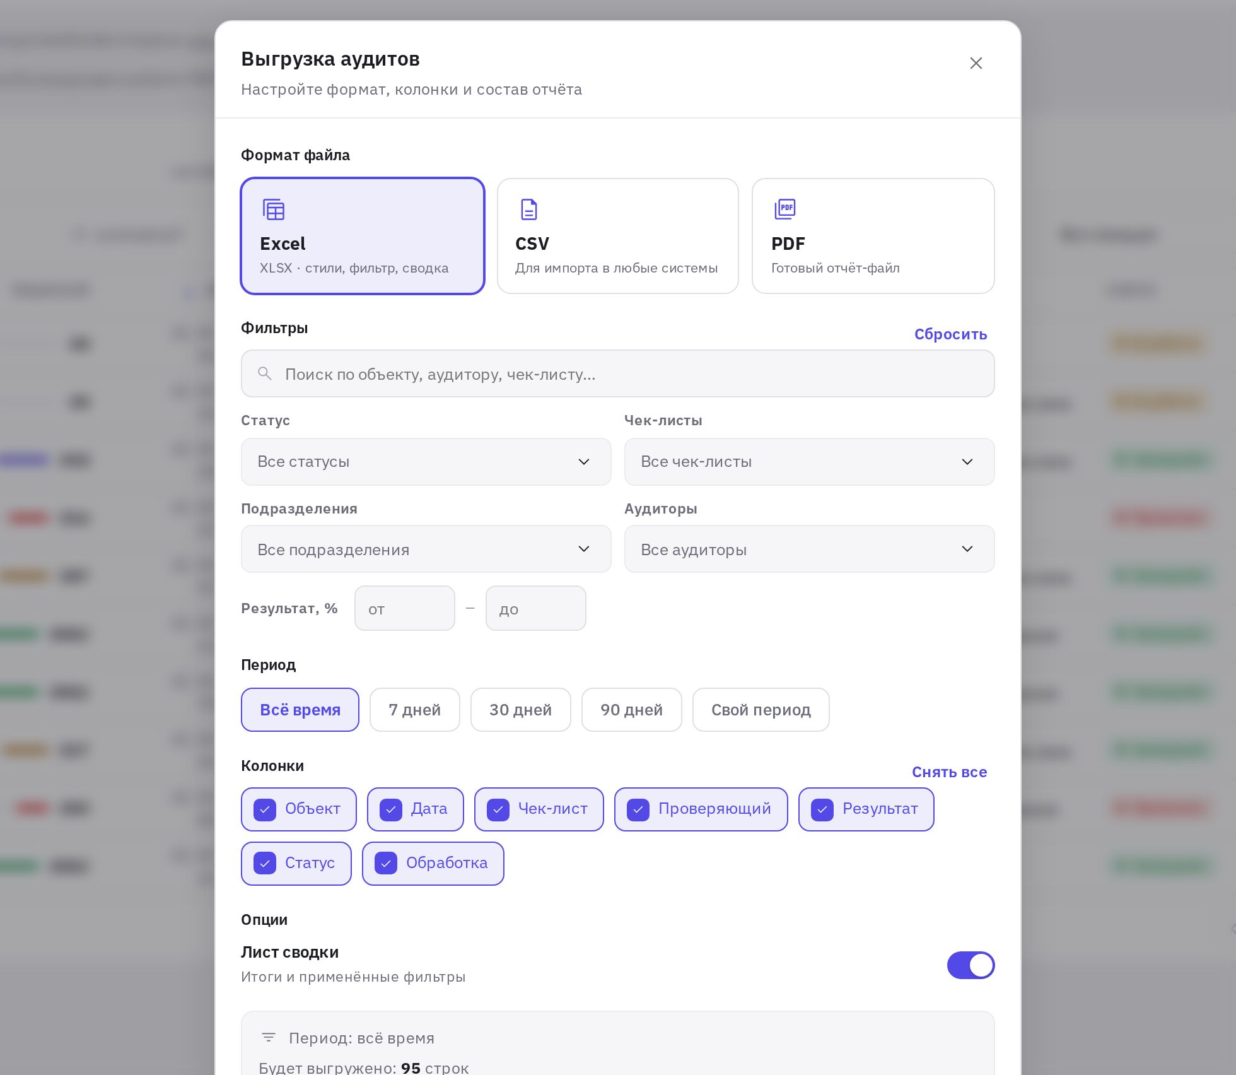Click the 'Сбросить' filters link
The width and height of the screenshot is (1236, 1075).
(x=951, y=334)
